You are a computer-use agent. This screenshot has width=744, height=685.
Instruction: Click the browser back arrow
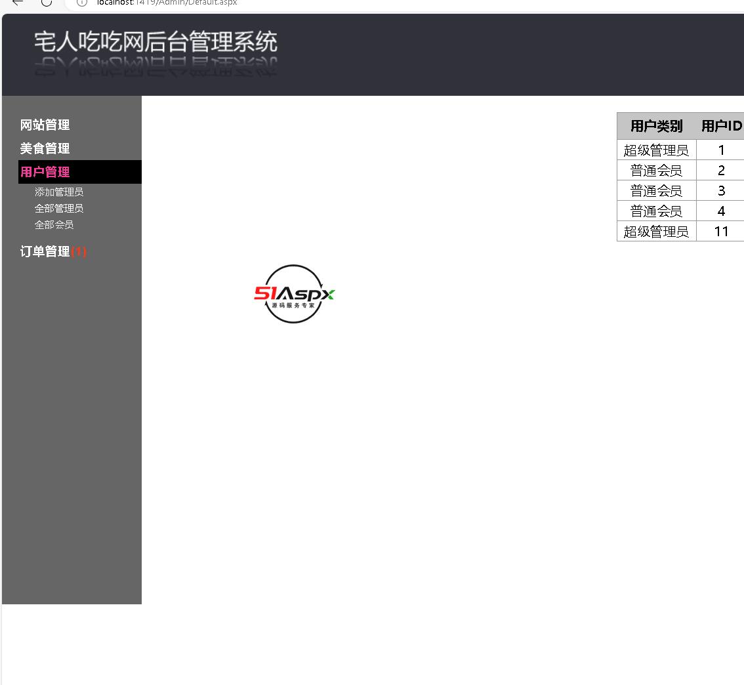tap(18, 3)
